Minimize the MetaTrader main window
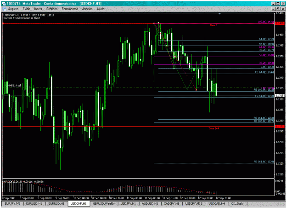This screenshot has height=208, width=287. pos(274,4)
